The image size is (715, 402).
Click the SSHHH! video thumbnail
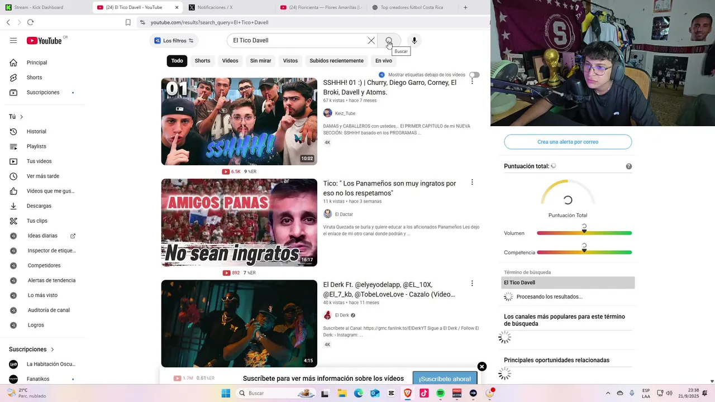239,121
